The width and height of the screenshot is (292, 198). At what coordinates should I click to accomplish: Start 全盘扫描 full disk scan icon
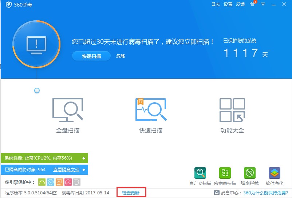click(x=68, y=110)
